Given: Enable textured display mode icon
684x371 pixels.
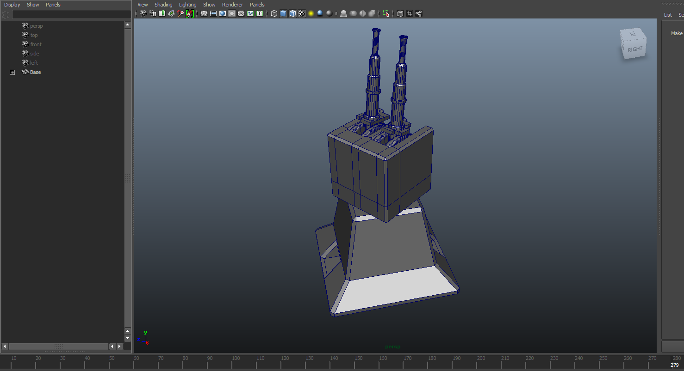Looking at the screenshot, I should click(292, 13).
